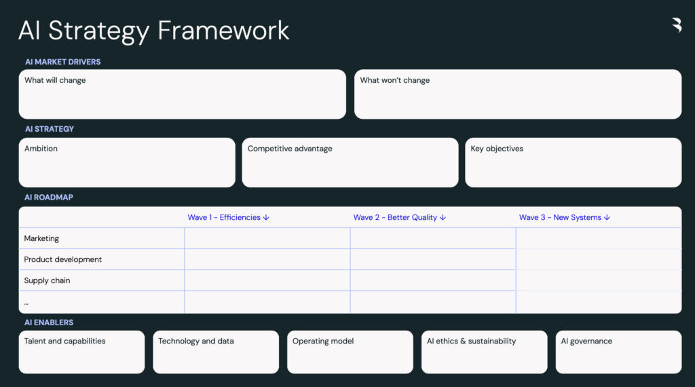Select the Product development row label
The height and width of the screenshot is (387, 695).
(x=63, y=259)
